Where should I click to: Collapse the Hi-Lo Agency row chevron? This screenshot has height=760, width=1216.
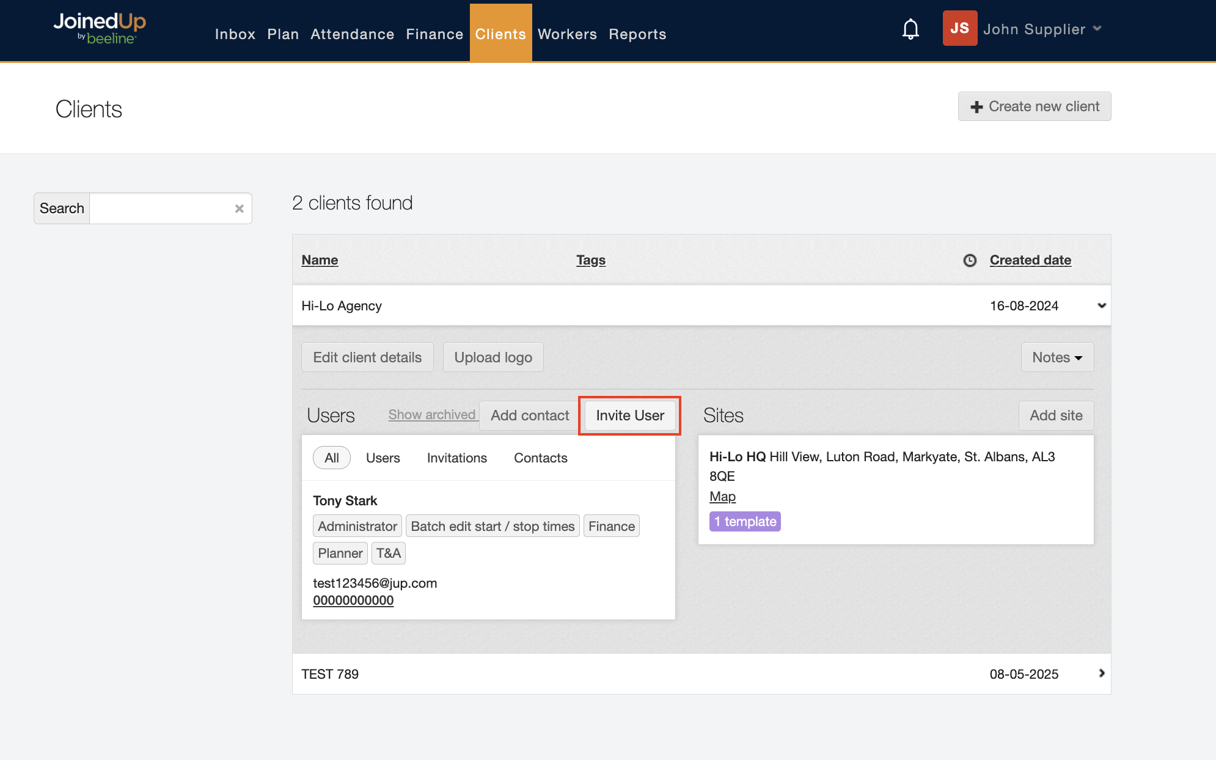(x=1101, y=305)
